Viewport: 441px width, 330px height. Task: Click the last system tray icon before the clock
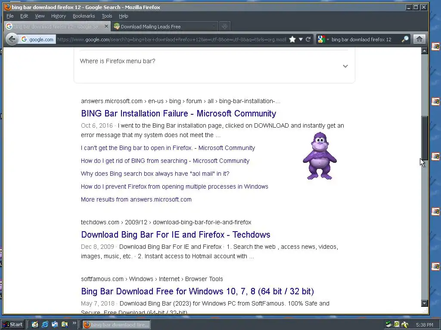(405, 325)
